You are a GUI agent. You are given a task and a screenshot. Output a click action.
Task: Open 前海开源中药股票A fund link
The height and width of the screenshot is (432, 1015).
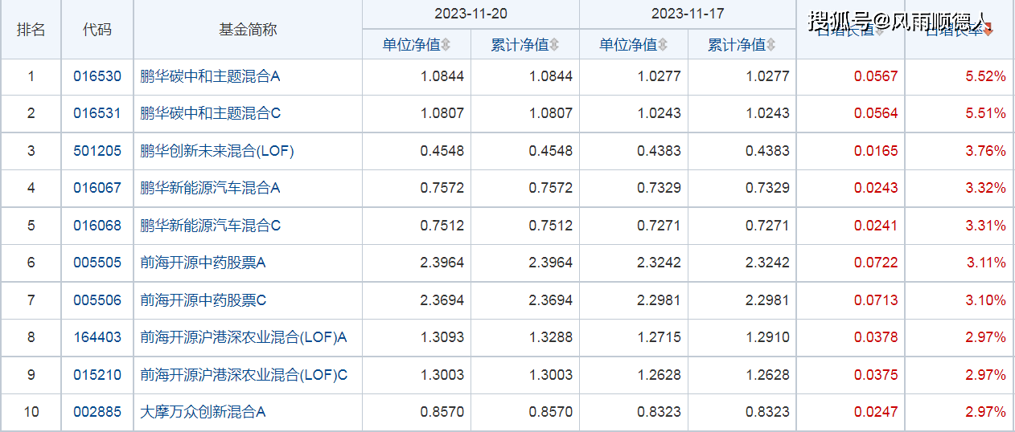click(203, 263)
